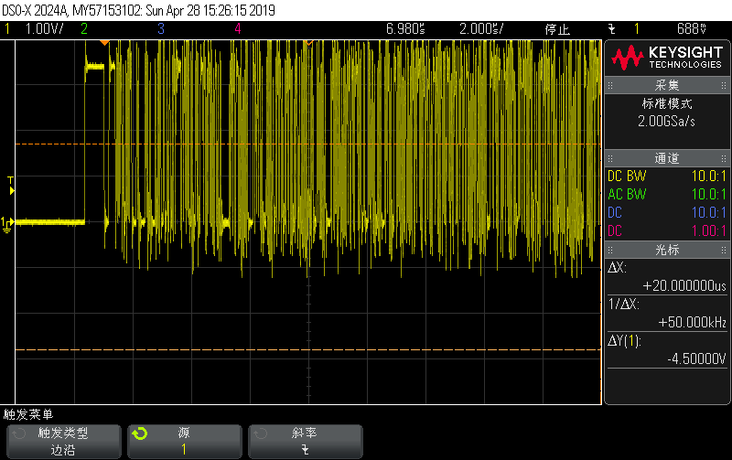Click the yellow DC BW 10.0:1 row
This screenshot has width=732, height=460.
667,176
